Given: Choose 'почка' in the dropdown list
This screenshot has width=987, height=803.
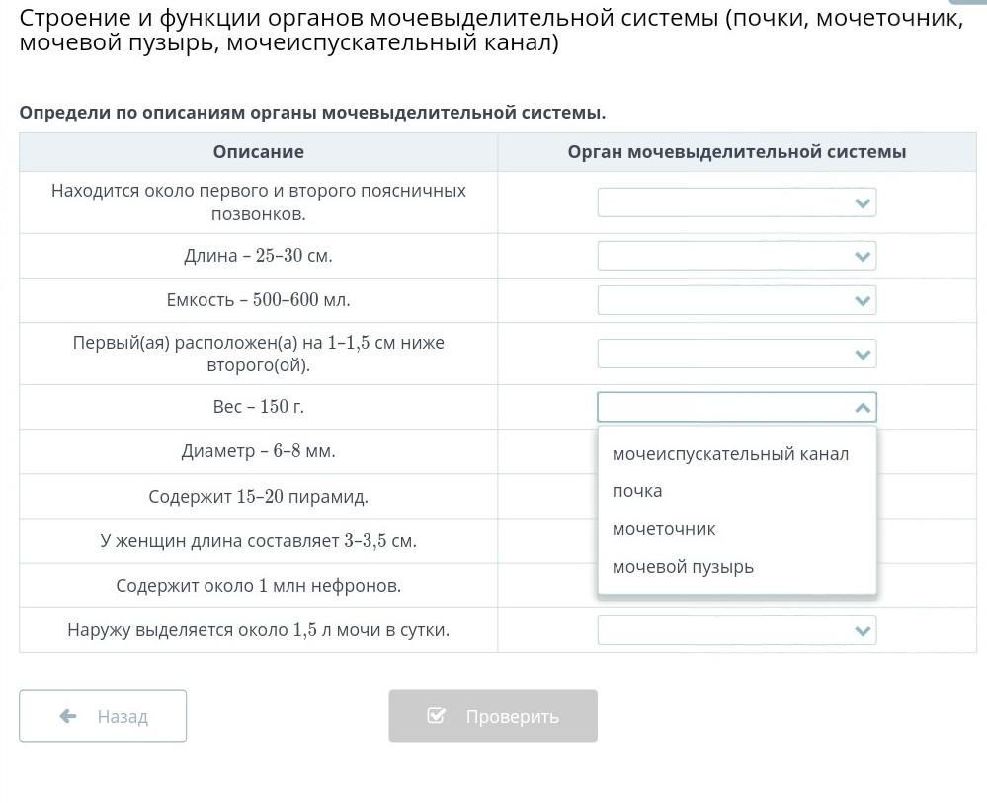Looking at the screenshot, I should 637,491.
